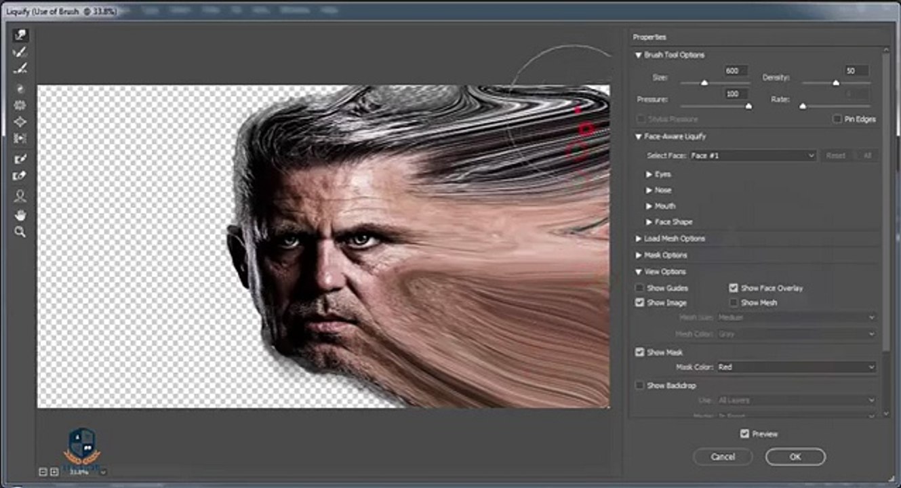This screenshot has width=901, height=488.
Task: Expand Load Mesh Options
Action: [639, 239]
